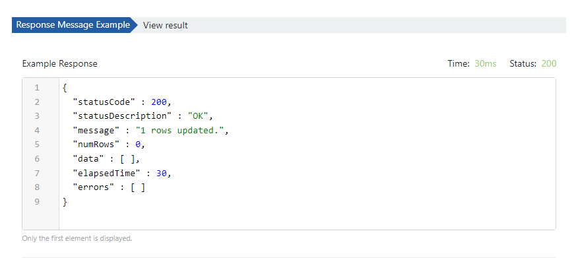Click the 30 value of elapsedTime
The width and height of the screenshot is (578, 258).
[x=162, y=173]
